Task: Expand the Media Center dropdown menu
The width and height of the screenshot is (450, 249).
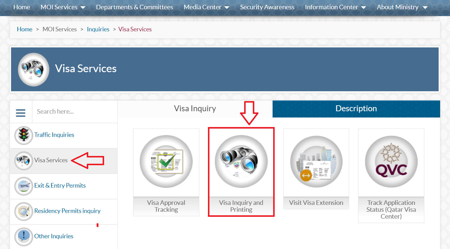Action: [206, 7]
